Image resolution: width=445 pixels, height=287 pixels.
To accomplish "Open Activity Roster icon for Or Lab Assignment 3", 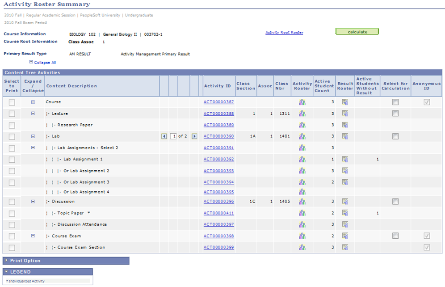I will coord(302,182).
